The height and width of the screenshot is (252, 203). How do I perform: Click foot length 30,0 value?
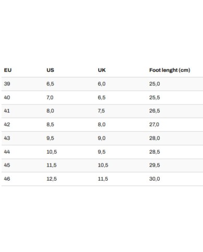(155, 179)
